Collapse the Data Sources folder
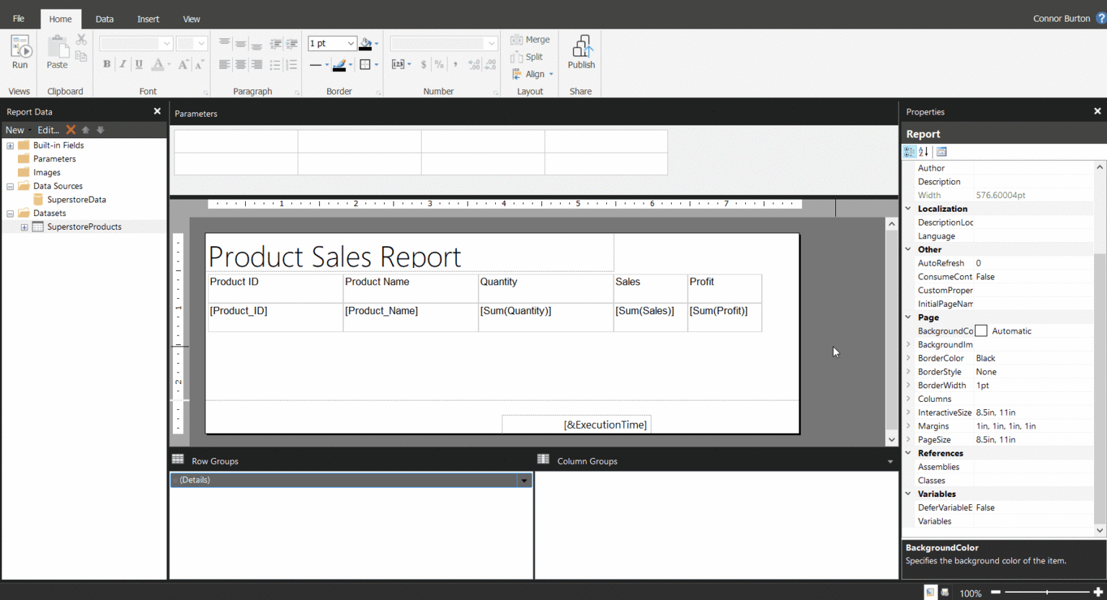 [x=9, y=185]
